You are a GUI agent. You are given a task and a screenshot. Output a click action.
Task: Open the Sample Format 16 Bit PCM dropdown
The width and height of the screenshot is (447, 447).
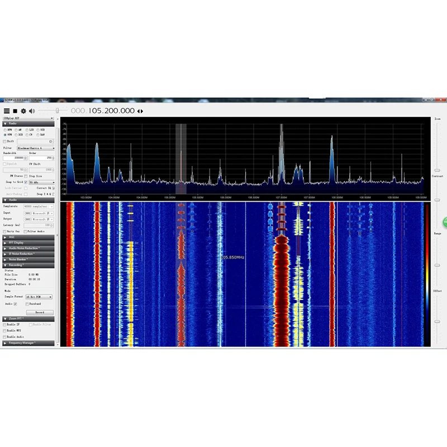click(39, 297)
